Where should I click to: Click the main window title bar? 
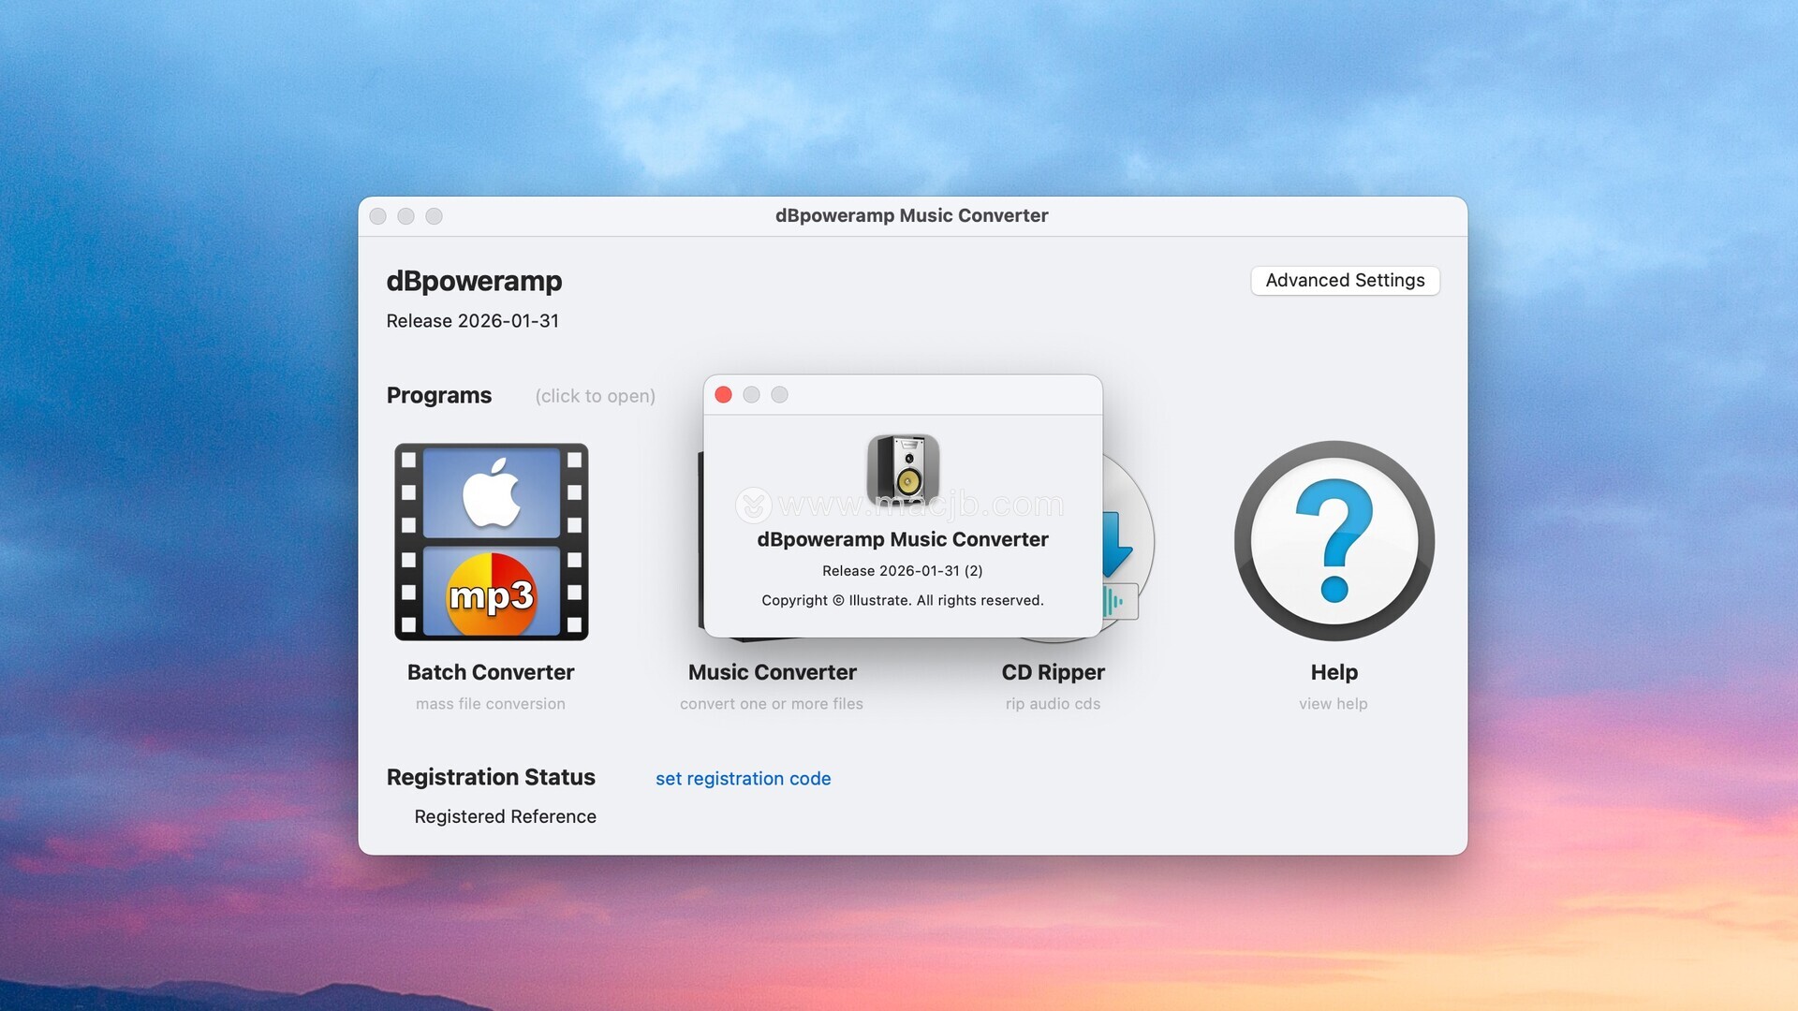point(911,215)
